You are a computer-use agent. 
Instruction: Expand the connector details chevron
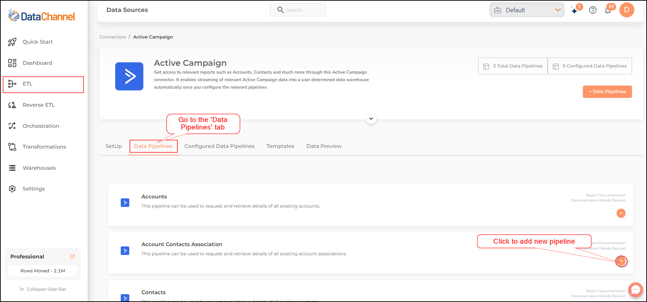pyautogui.click(x=371, y=119)
